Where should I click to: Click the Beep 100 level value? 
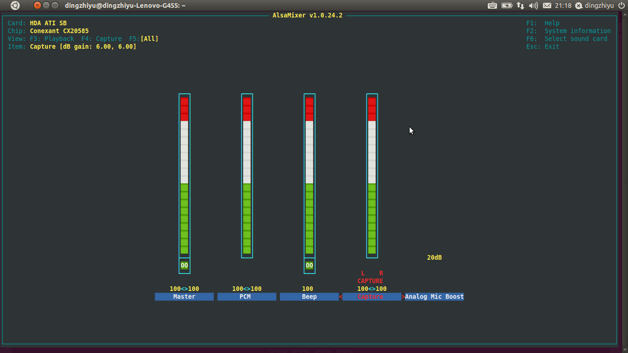tap(308, 289)
